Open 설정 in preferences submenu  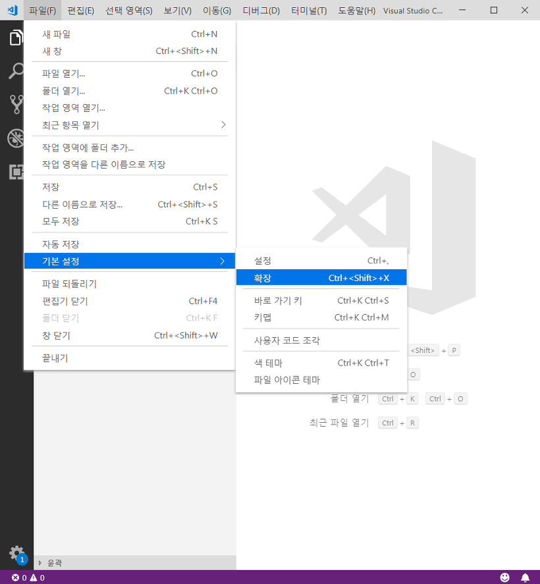(x=321, y=261)
